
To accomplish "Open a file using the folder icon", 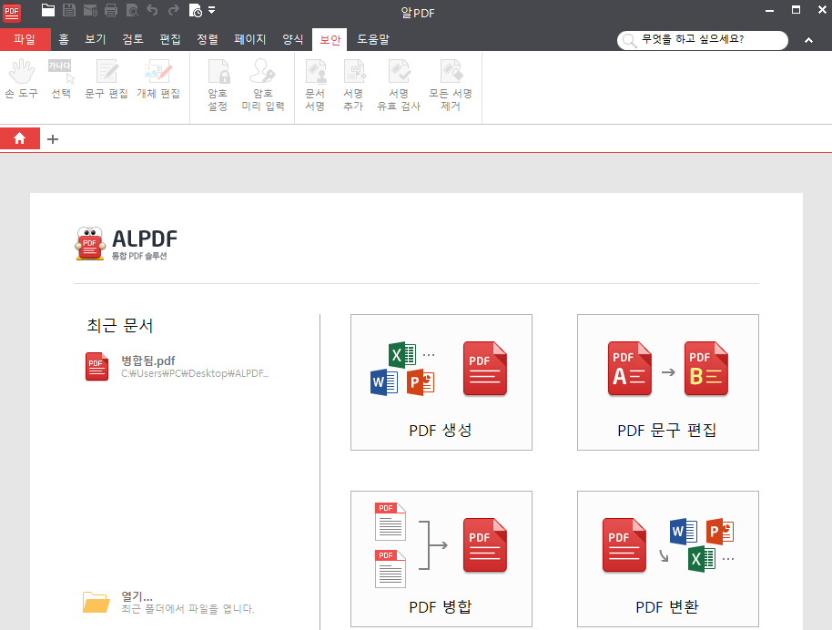I will tap(47, 11).
